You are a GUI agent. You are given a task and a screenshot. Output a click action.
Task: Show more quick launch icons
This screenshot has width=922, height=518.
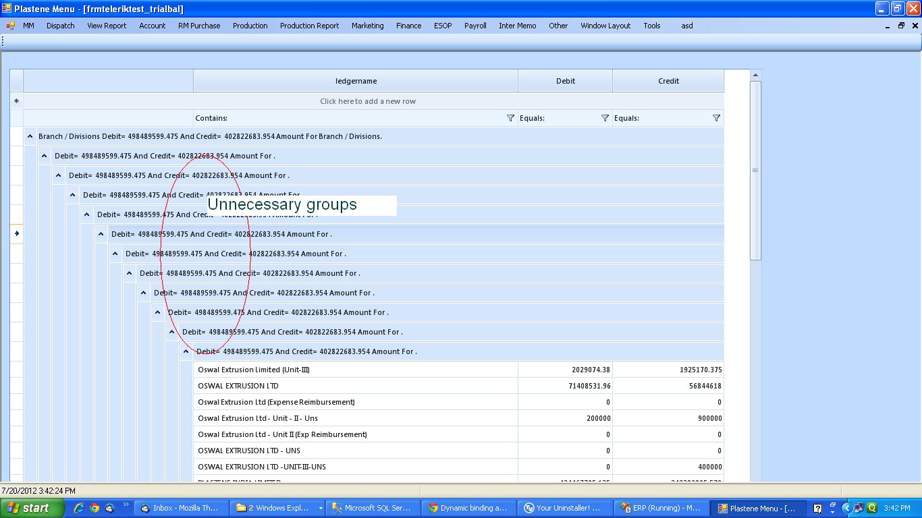click(126, 505)
